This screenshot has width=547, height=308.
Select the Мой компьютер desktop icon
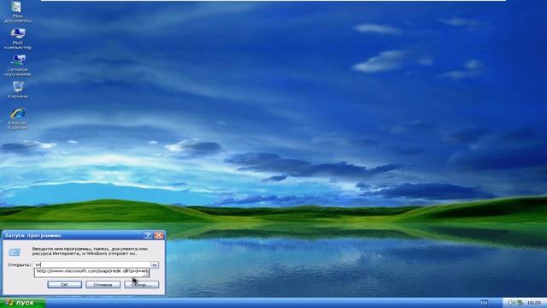click(17, 38)
